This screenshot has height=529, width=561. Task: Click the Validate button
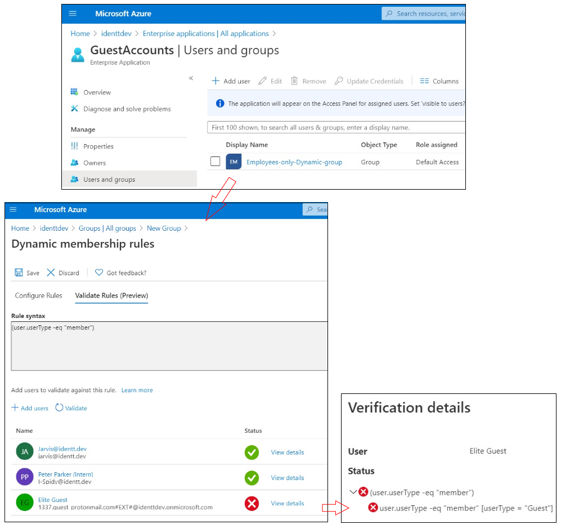coord(71,408)
